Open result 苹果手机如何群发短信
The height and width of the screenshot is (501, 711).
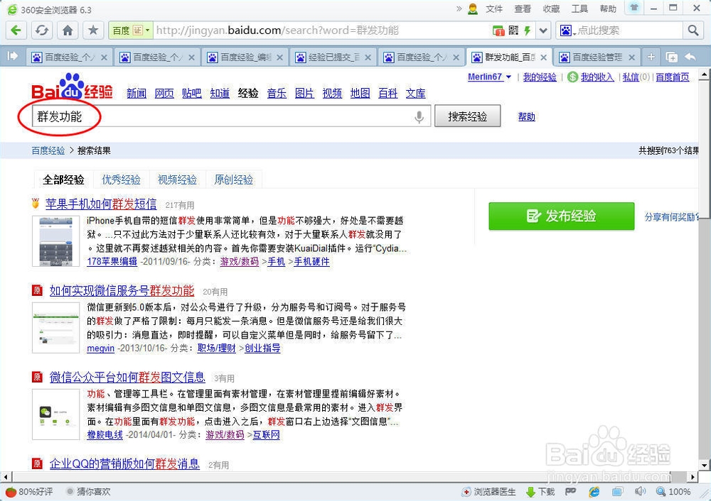click(101, 204)
